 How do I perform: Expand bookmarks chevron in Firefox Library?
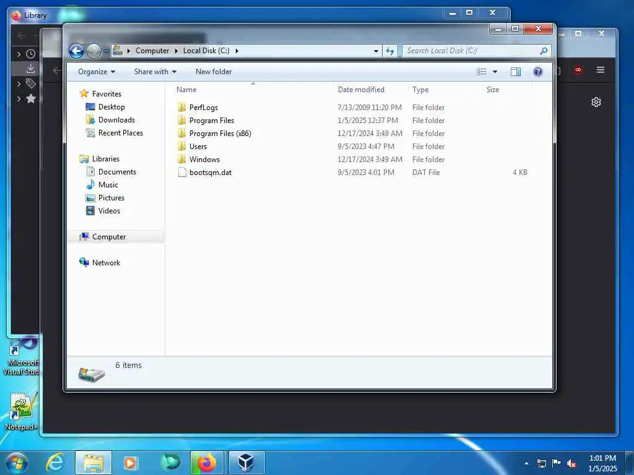[19, 98]
